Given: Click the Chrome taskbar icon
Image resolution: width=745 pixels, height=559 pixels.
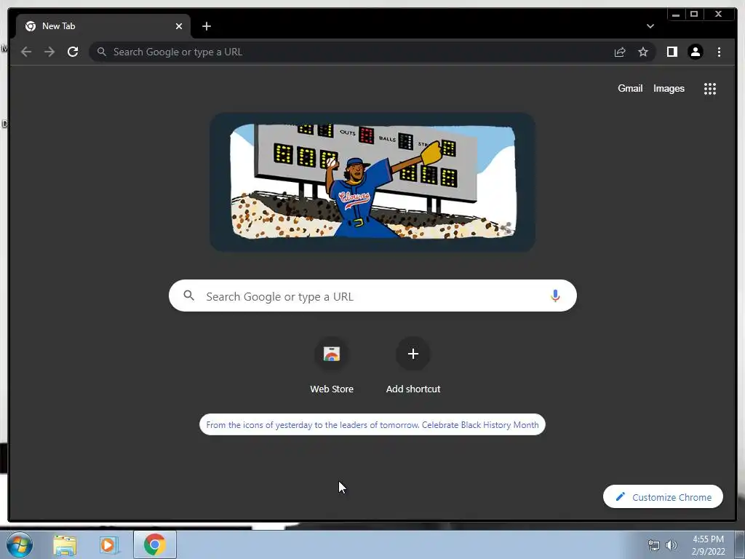Looking at the screenshot, I should click(154, 544).
